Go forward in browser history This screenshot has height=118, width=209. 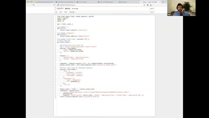point(30,5)
